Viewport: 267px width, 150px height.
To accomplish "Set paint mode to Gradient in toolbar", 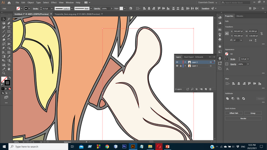I will [6, 89].
